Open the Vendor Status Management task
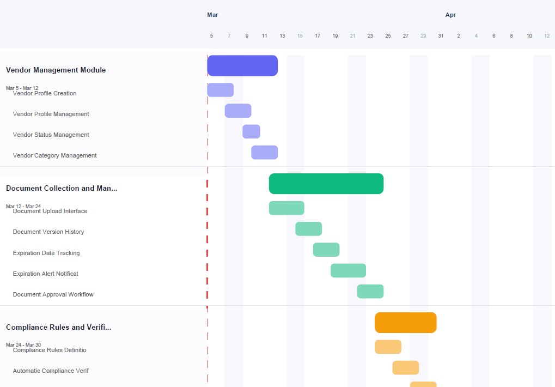Screen dimensions: 555x387 pos(51,135)
